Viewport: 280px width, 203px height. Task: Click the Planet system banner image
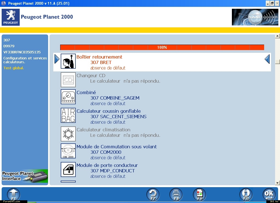pyautogui.click(x=255, y=17)
